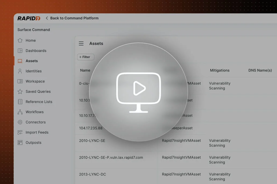The height and width of the screenshot is (184, 277).
Task: Select the Connectors icon
Action: 20,122
